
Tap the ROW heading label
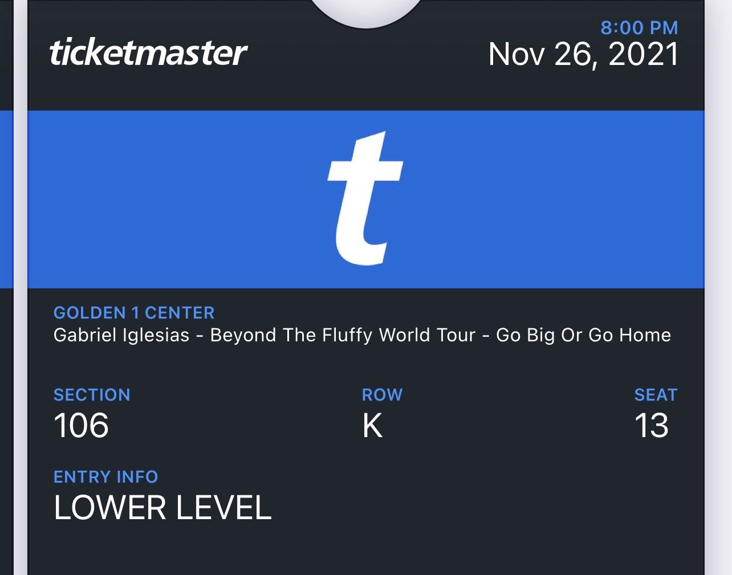click(x=382, y=394)
